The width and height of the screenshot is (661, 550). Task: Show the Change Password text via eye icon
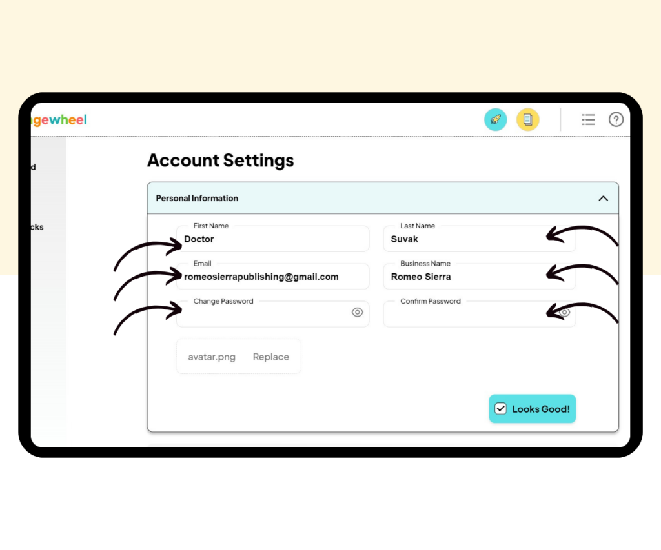[358, 312]
